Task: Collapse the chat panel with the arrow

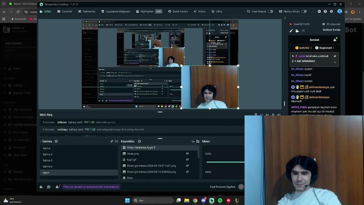Action: [x=285, y=18]
